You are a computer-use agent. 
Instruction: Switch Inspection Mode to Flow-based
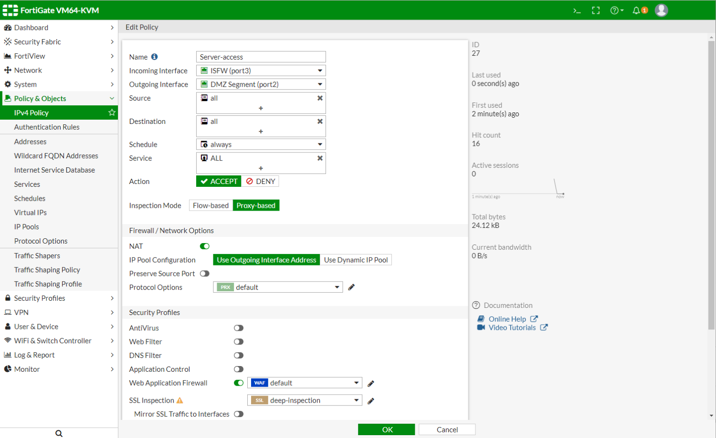(210, 205)
